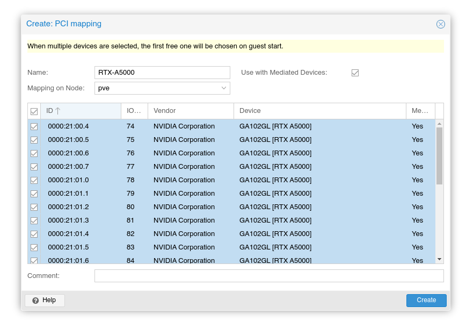Sort by the Vendor column header

[191, 111]
